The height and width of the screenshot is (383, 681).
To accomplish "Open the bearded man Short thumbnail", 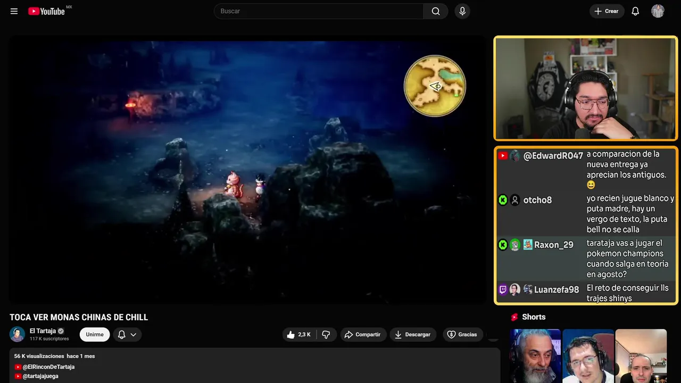I will point(535,356).
